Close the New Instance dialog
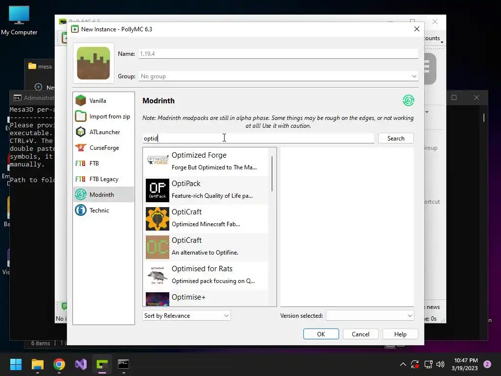This screenshot has width=501, height=376. point(417,29)
